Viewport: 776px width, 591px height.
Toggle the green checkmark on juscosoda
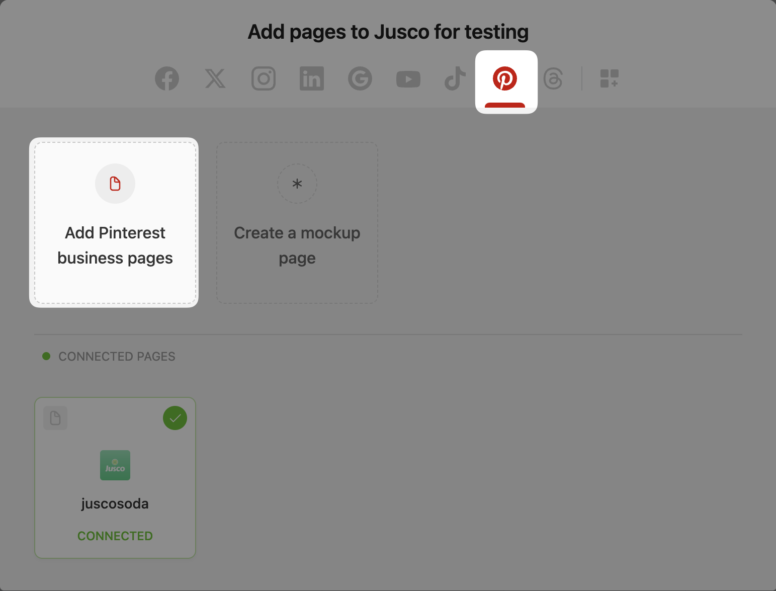click(x=175, y=418)
